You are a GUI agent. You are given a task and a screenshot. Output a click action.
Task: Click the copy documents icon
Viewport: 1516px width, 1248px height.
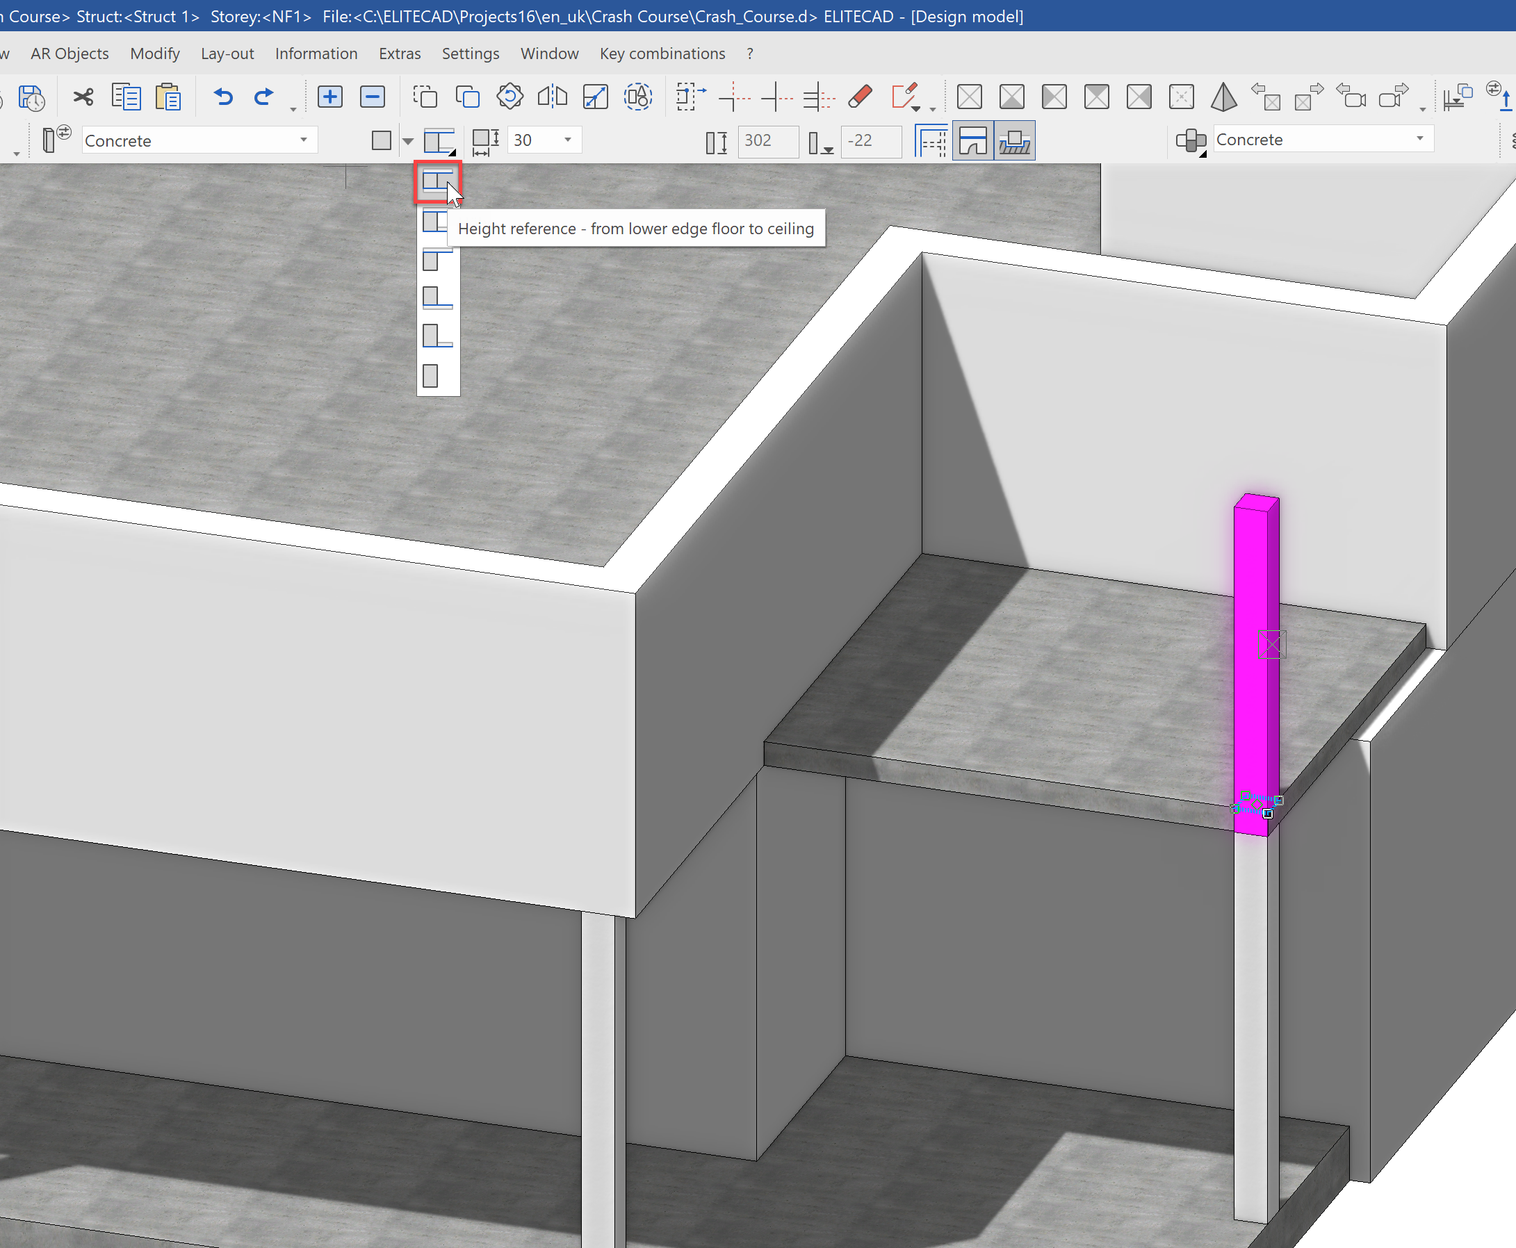[x=126, y=97]
